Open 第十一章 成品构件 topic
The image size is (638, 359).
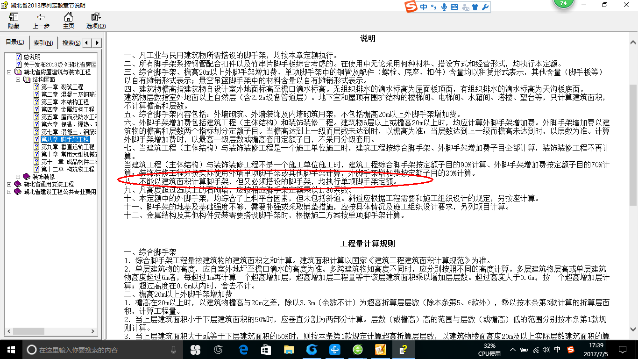tap(69, 162)
